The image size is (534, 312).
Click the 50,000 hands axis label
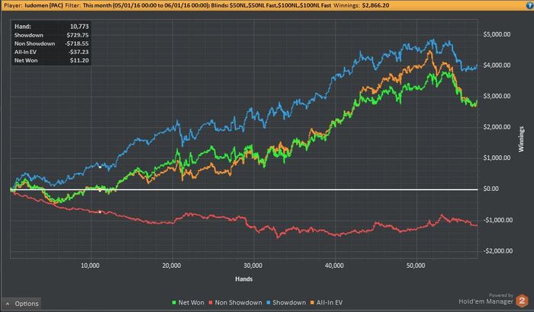coord(416,266)
